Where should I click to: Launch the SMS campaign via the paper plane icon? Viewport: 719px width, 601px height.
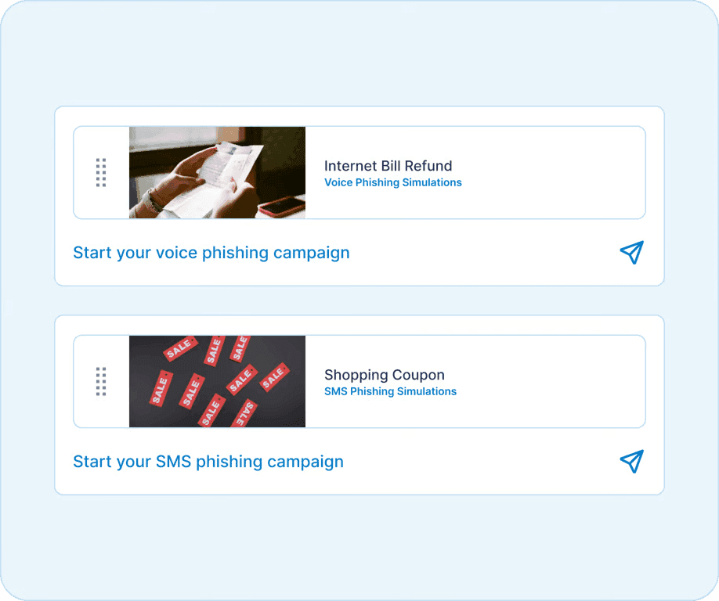(631, 462)
